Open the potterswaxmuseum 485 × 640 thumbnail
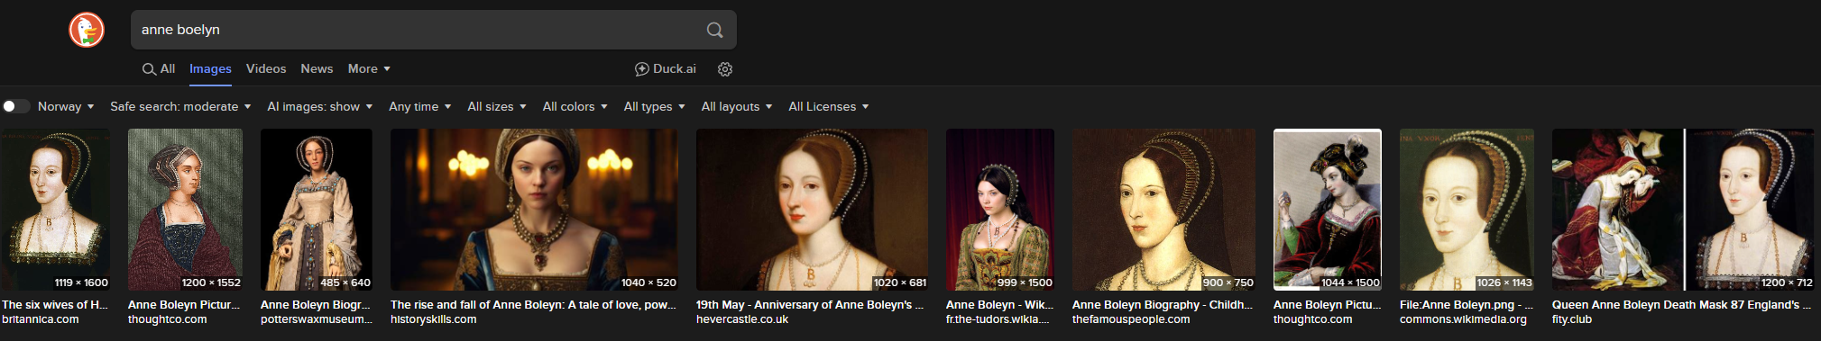The image size is (1821, 341). point(317,209)
